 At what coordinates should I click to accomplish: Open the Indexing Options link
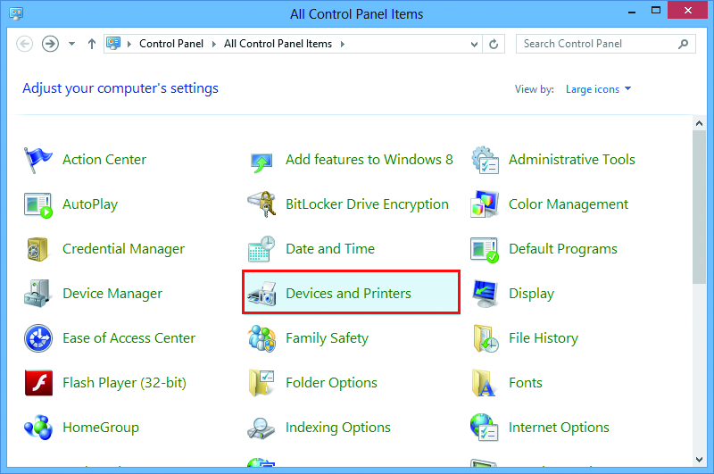(x=338, y=428)
